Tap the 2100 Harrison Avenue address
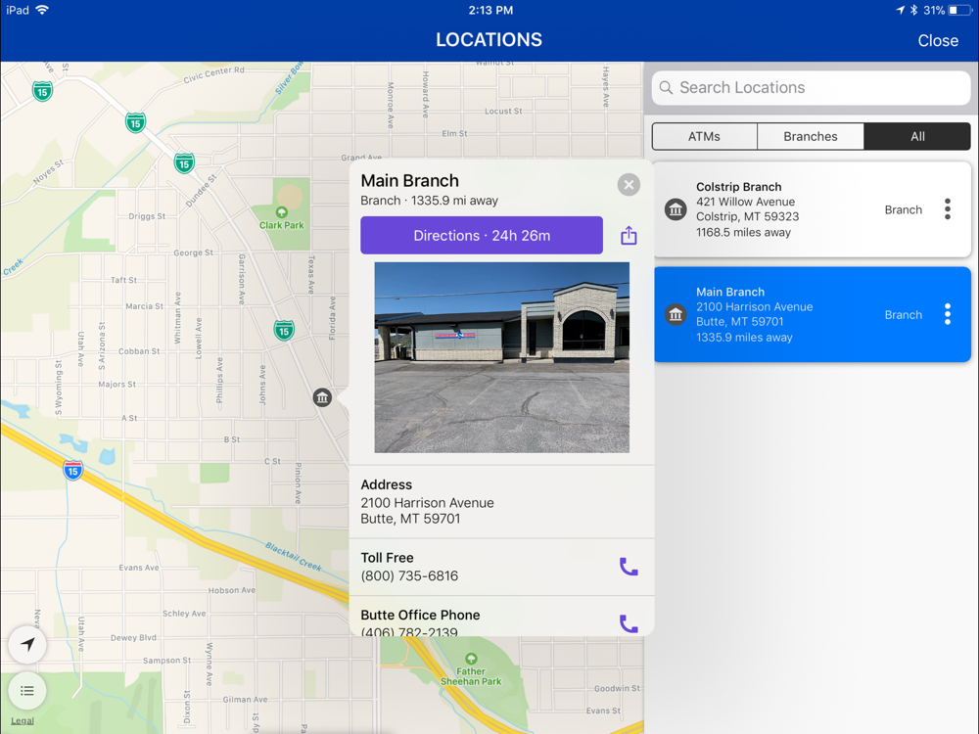 427,511
